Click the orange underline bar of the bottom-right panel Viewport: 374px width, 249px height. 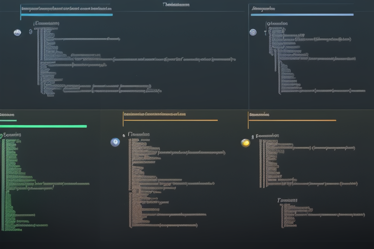click(292, 120)
